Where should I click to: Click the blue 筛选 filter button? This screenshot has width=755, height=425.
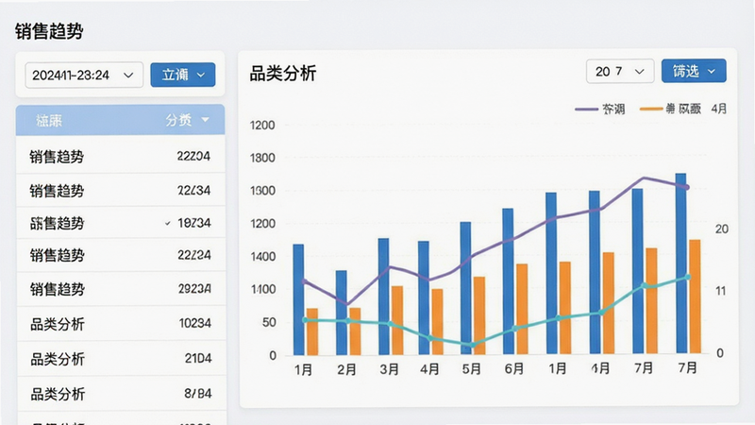694,72
